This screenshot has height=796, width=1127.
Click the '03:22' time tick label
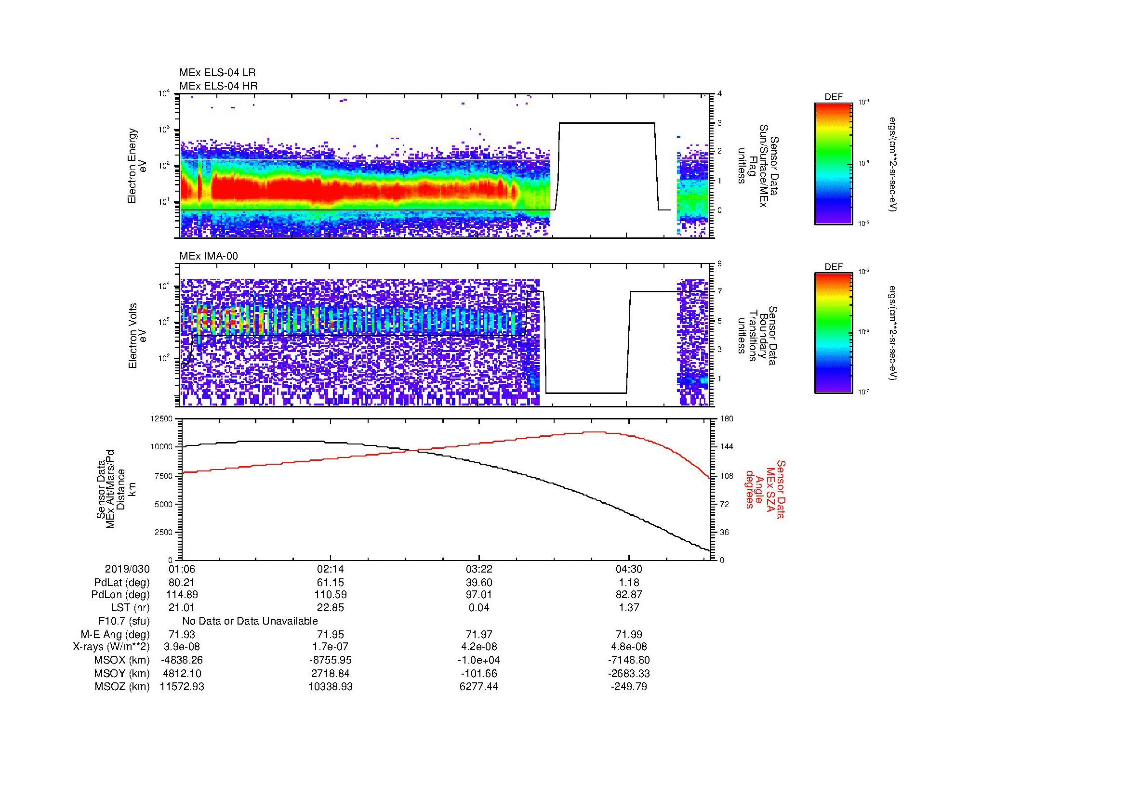(x=479, y=569)
